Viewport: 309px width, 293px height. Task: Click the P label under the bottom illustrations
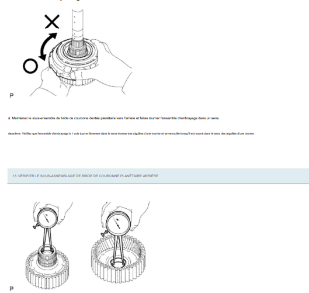pyautogui.click(x=12, y=289)
